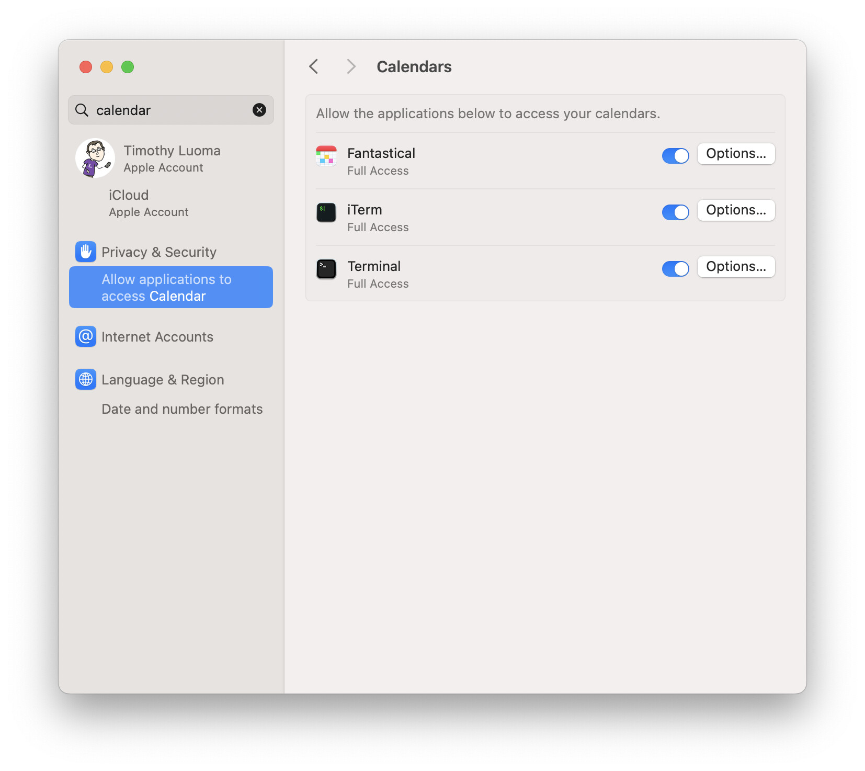Go forward with the right chevron
The image size is (865, 771).
(351, 66)
